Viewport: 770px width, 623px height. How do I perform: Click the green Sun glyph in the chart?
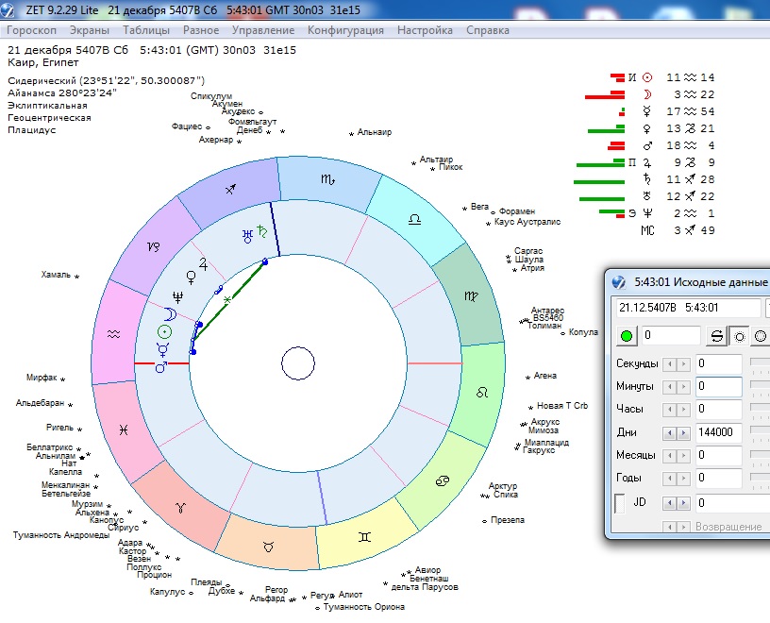(x=164, y=332)
